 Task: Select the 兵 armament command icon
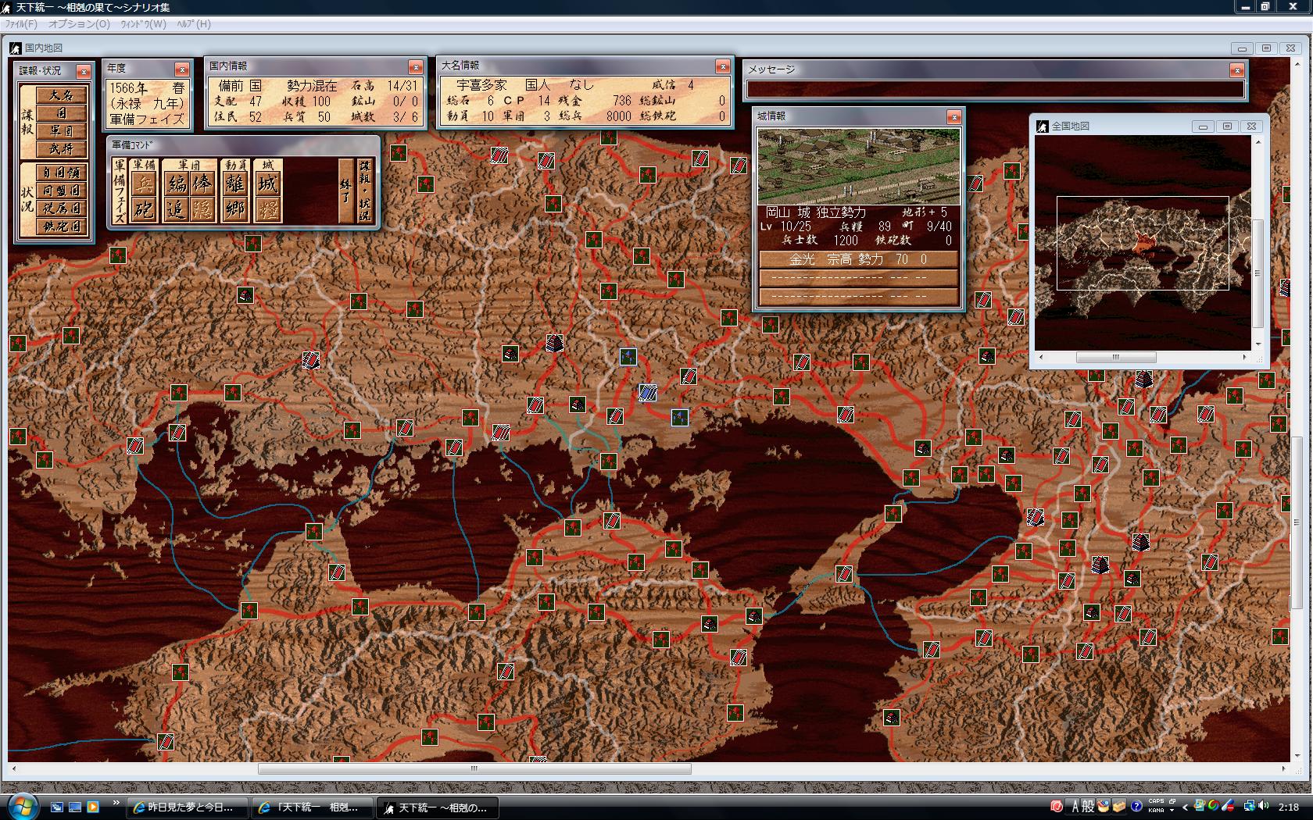(143, 184)
